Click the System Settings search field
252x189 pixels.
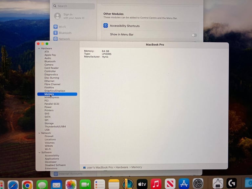click(x=73, y=6)
